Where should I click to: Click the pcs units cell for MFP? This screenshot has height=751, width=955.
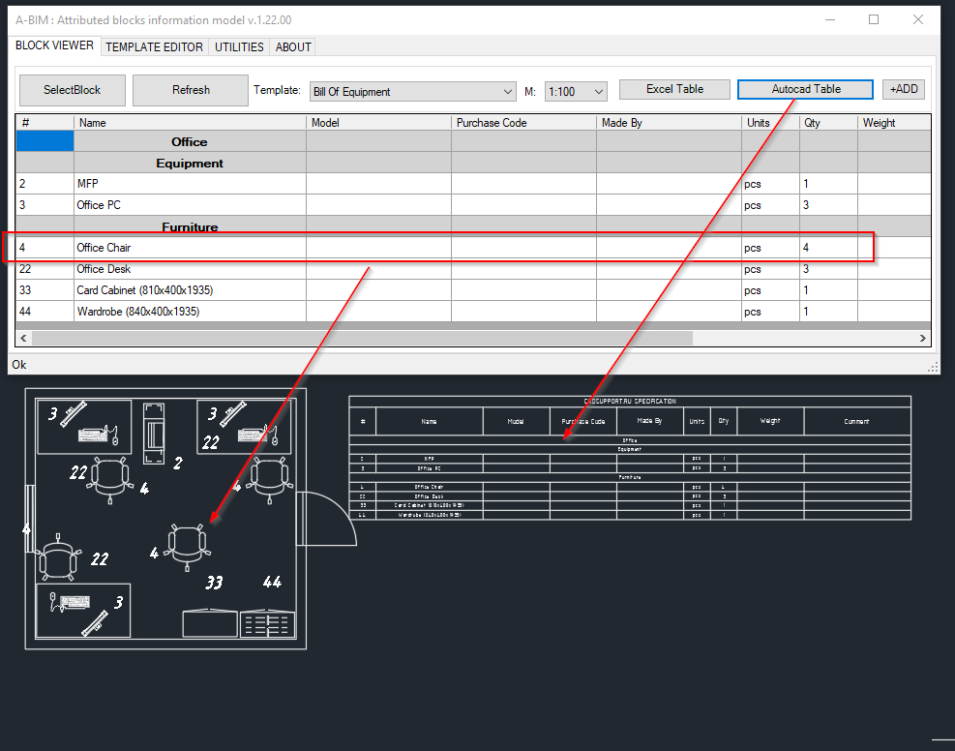(770, 184)
